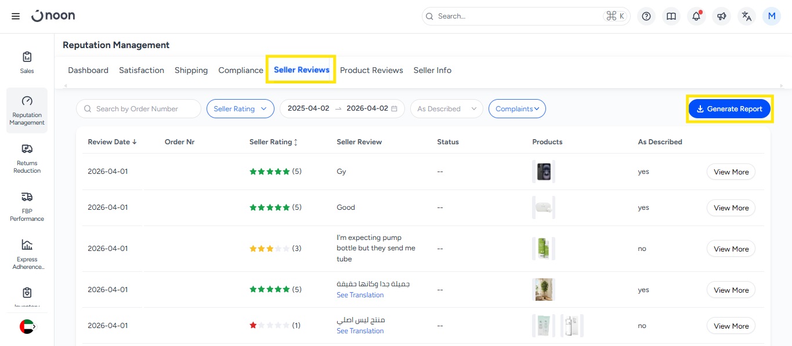
Task: Open Express Adherence in the sidebar
Action: (x=27, y=254)
